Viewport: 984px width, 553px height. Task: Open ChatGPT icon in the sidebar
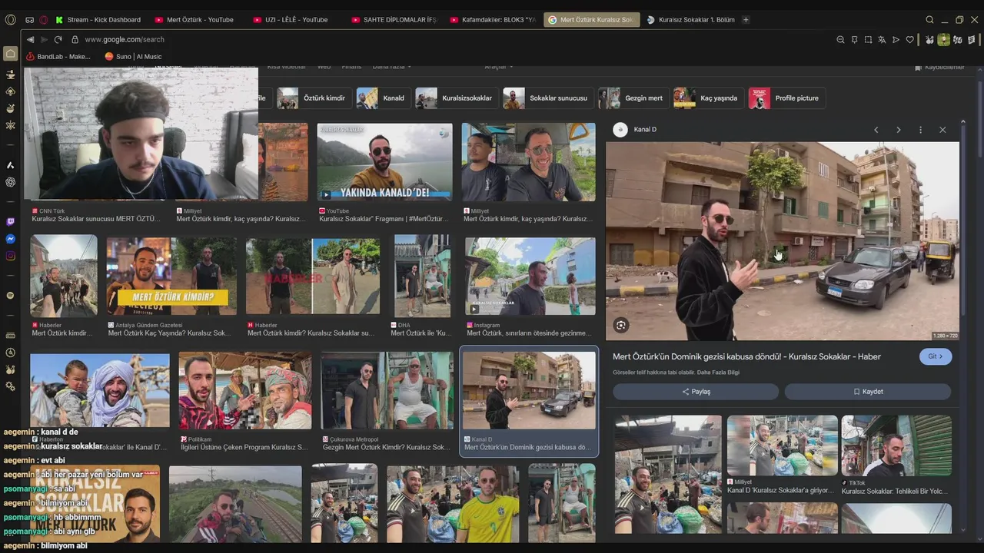(10, 182)
